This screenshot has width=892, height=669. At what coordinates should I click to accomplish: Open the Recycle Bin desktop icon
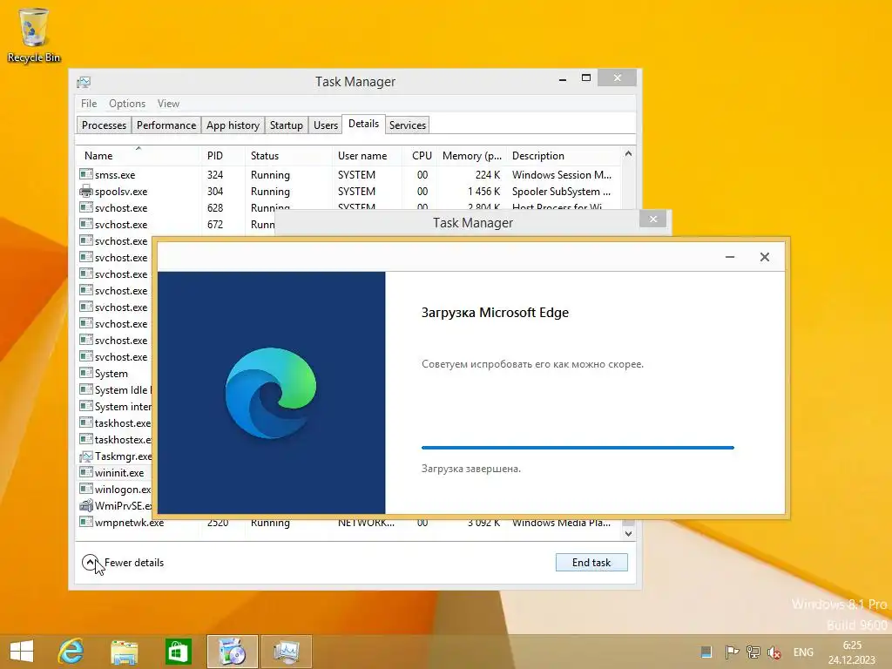click(34, 35)
